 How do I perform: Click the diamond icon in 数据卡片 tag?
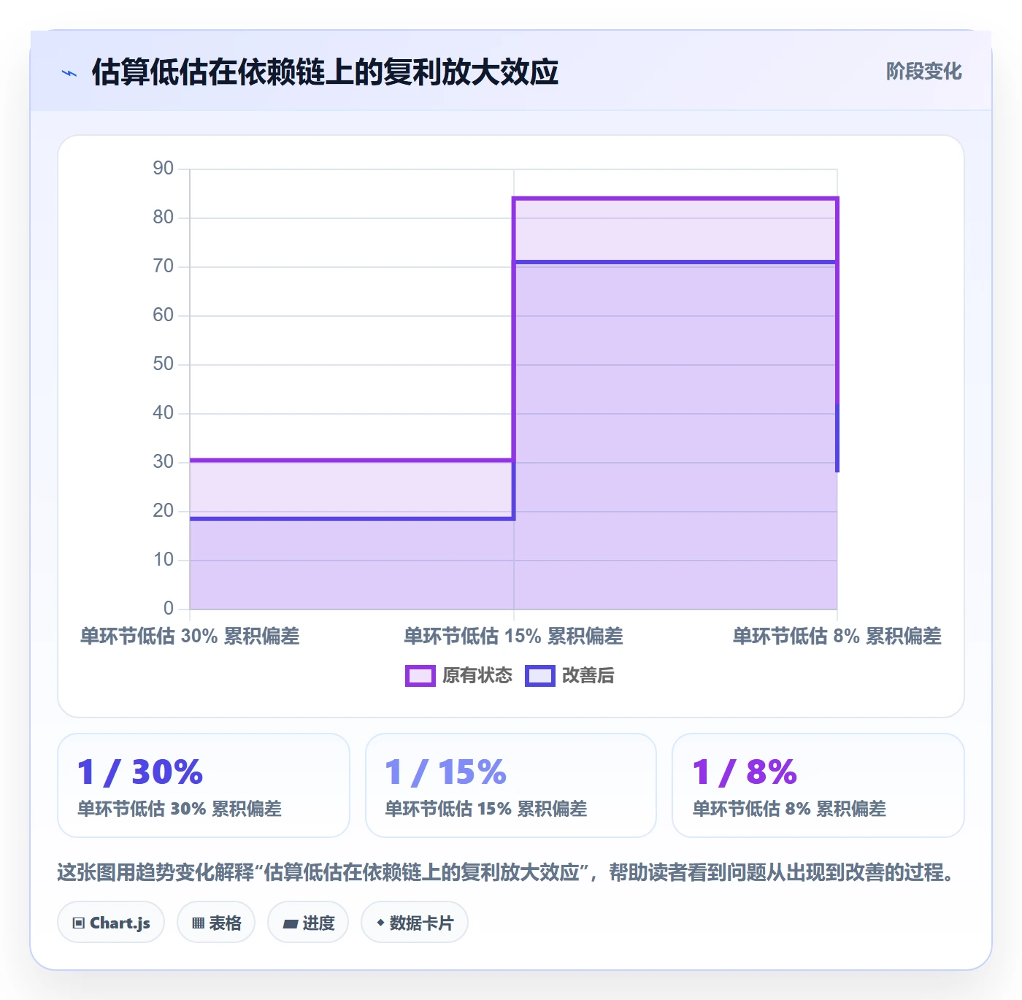point(380,923)
